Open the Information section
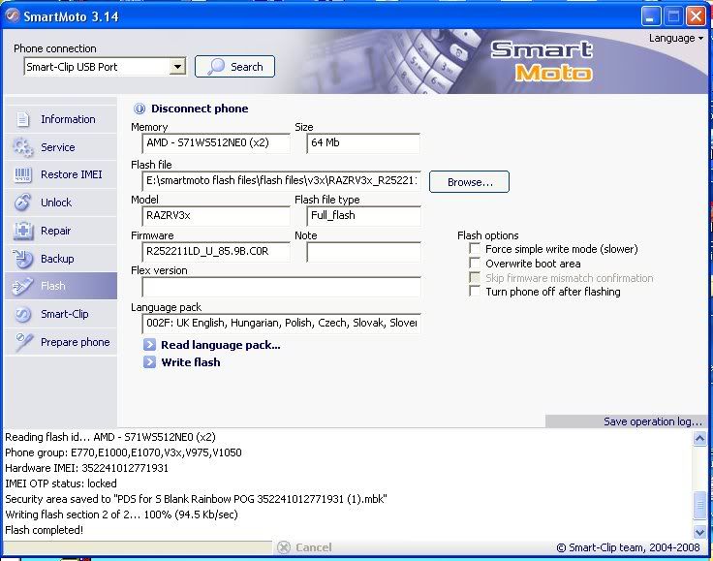 tap(61, 119)
